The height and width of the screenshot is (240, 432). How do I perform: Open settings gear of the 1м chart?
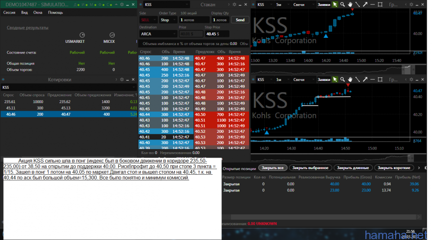(411, 79)
